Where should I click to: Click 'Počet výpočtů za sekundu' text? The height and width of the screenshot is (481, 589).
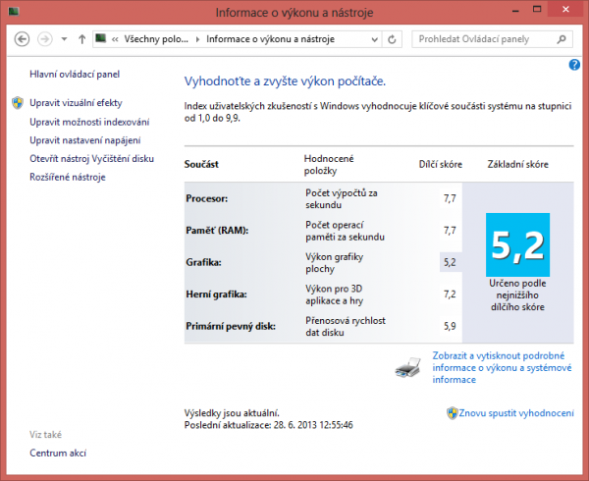click(342, 199)
